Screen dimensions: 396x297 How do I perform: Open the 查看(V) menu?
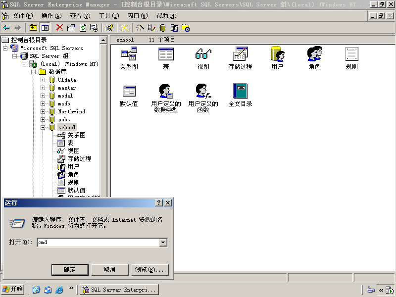[x=80, y=16]
